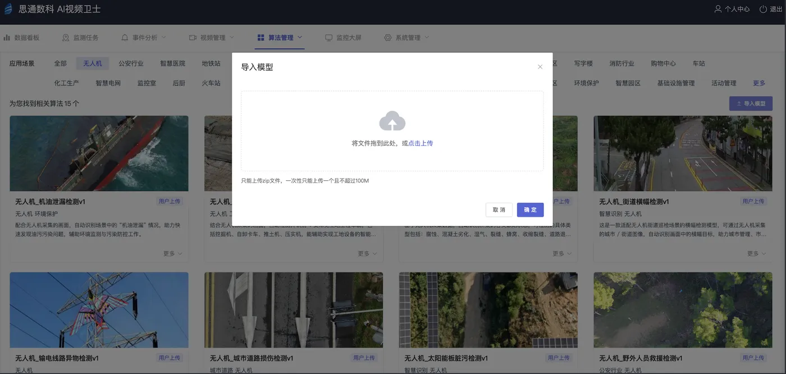Expand 事件分析 dropdown menu
786x374 pixels.
144,38
